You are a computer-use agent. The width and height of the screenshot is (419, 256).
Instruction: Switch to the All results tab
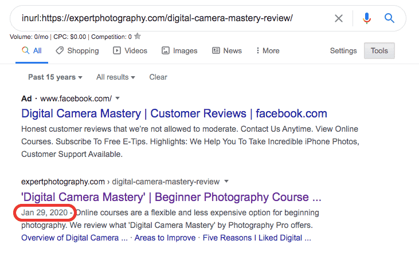tap(32, 51)
